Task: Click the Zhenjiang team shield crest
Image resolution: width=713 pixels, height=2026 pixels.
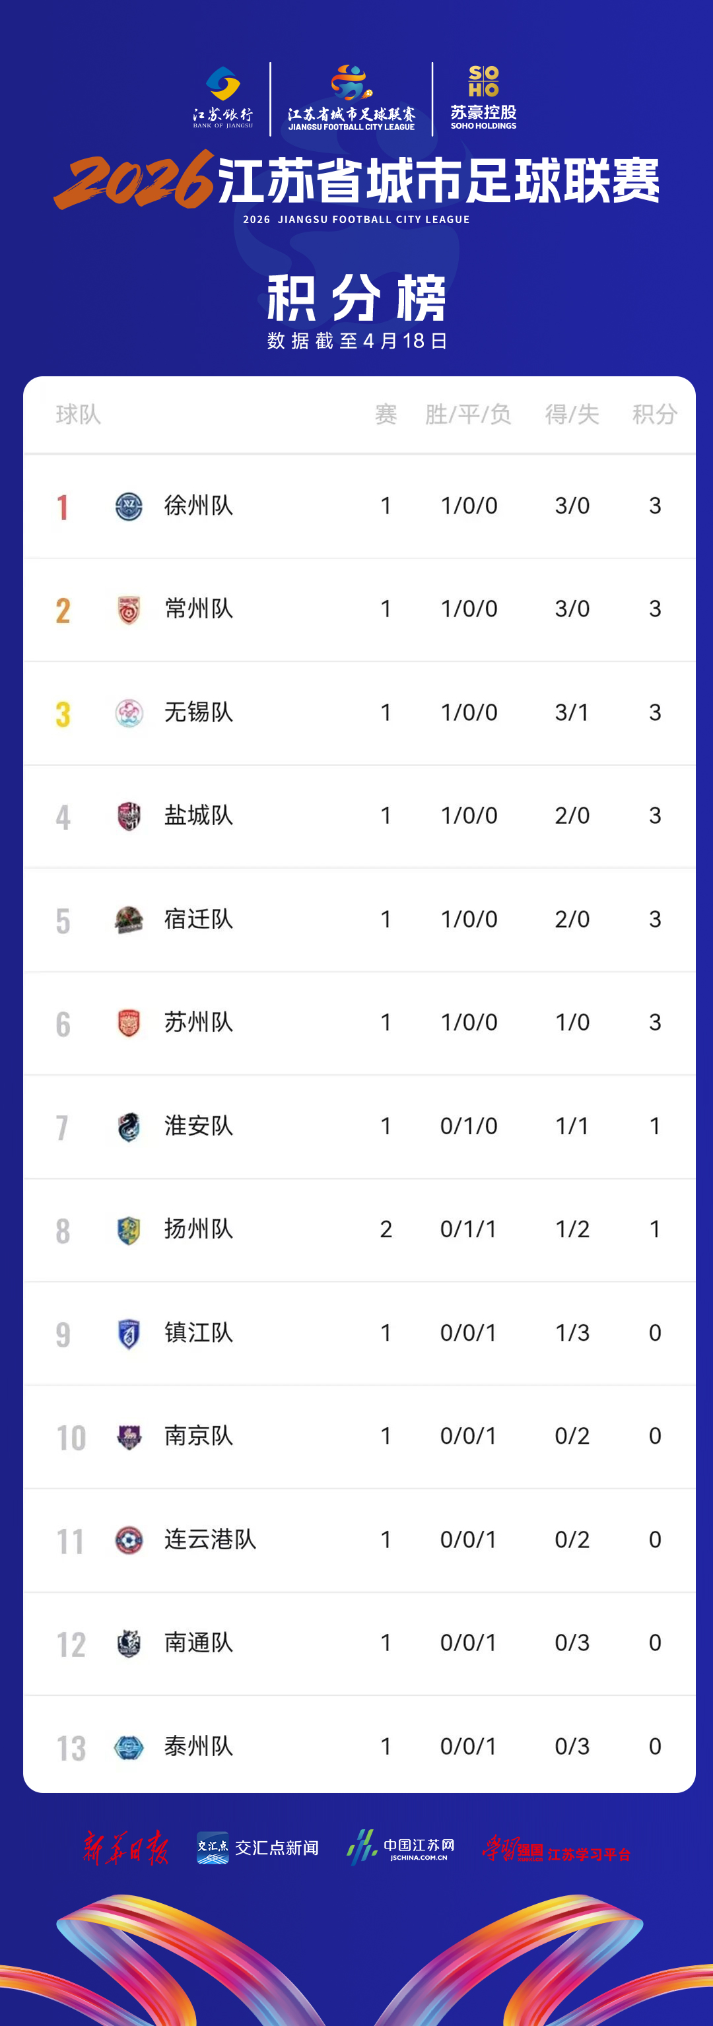Action: [x=129, y=1333]
